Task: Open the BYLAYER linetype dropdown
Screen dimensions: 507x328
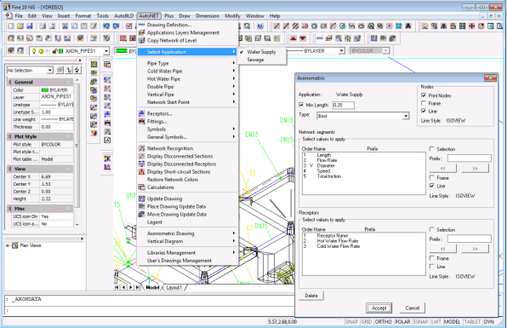Action: click(341, 51)
